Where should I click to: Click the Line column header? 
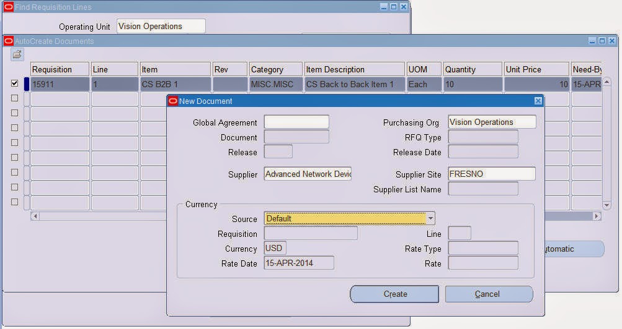(115, 69)
